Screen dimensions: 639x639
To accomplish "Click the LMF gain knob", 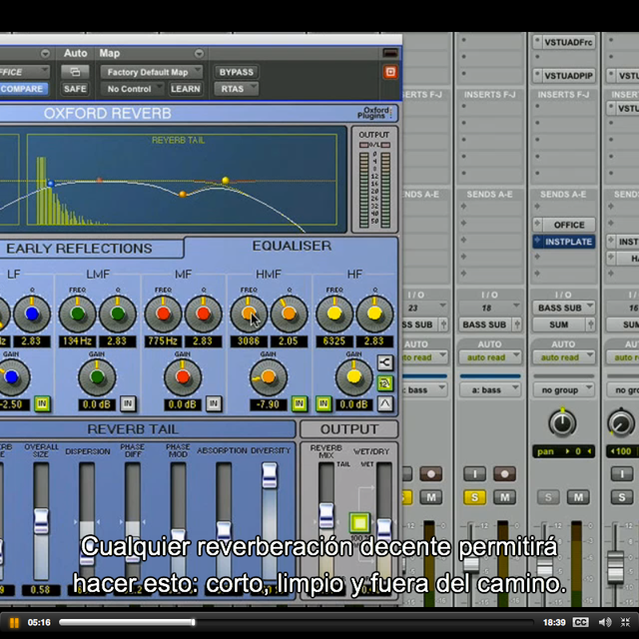I will (x=97, y=377).
